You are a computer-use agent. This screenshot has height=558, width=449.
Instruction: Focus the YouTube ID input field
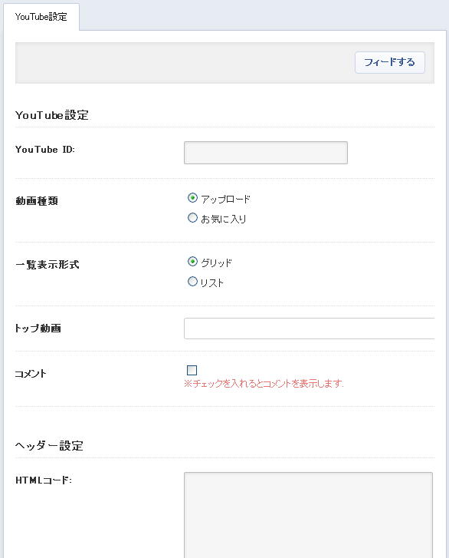266,153
